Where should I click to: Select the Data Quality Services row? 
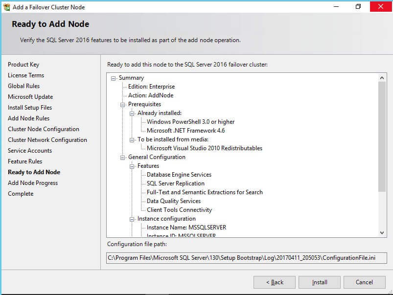(x=174, y=201)
